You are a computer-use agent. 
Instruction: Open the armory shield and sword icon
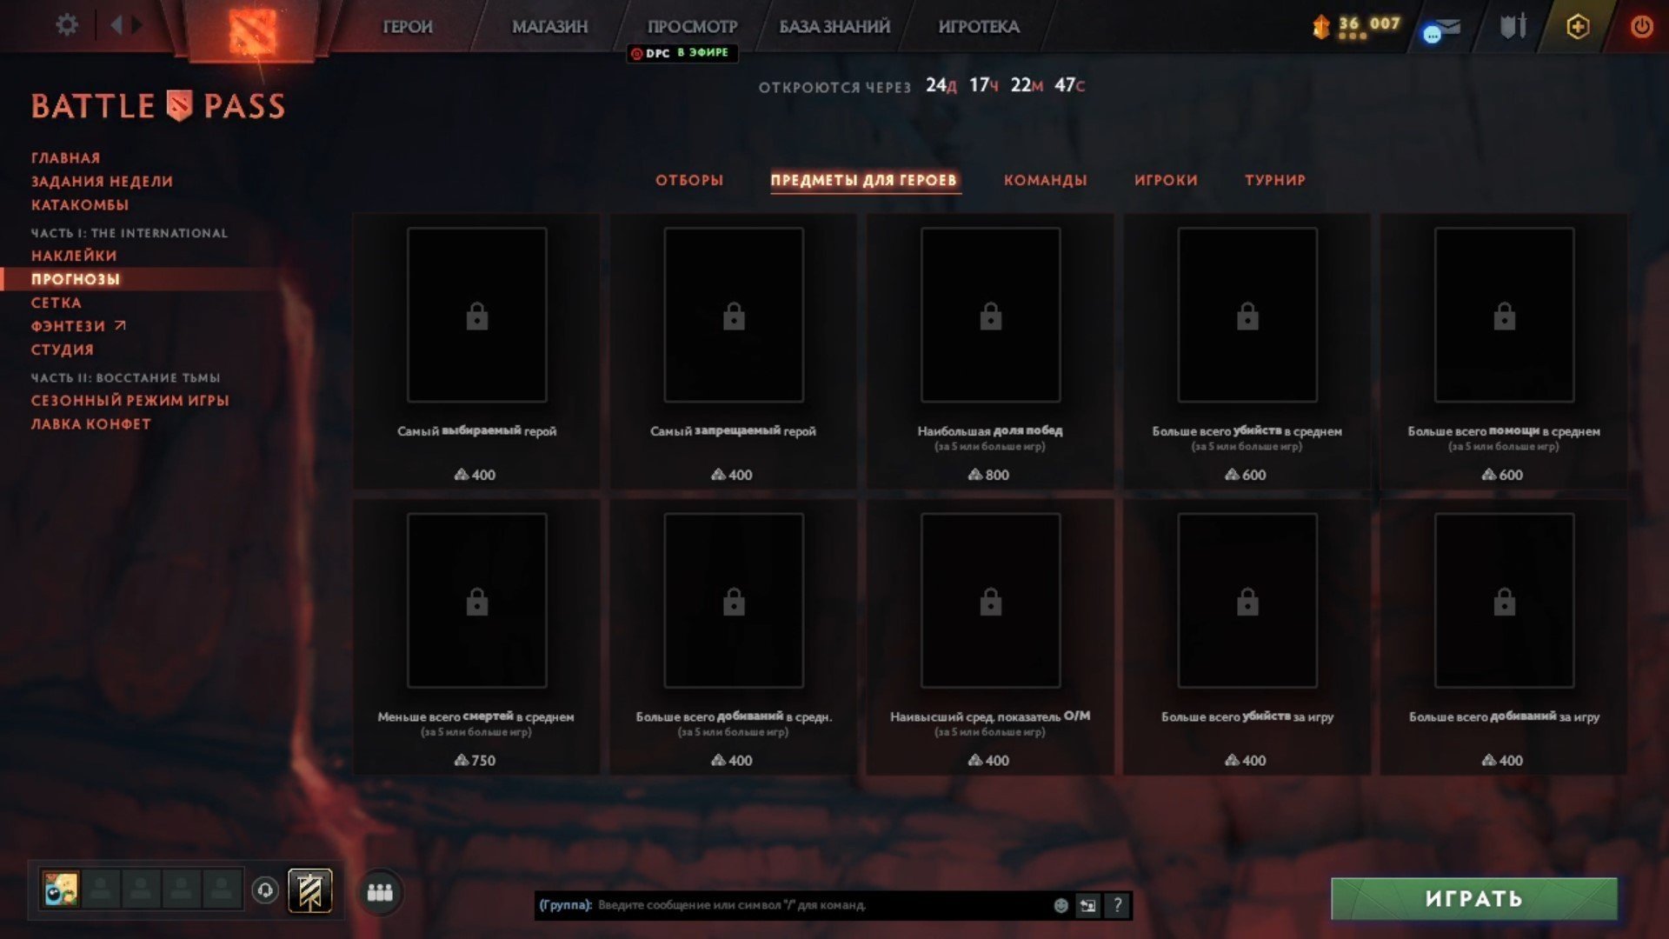click(x=1513, y=27)
